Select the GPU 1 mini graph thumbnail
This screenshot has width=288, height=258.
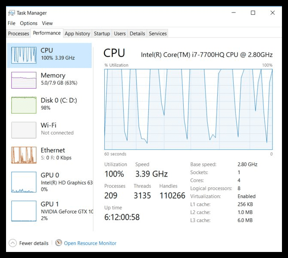[24, 211]
